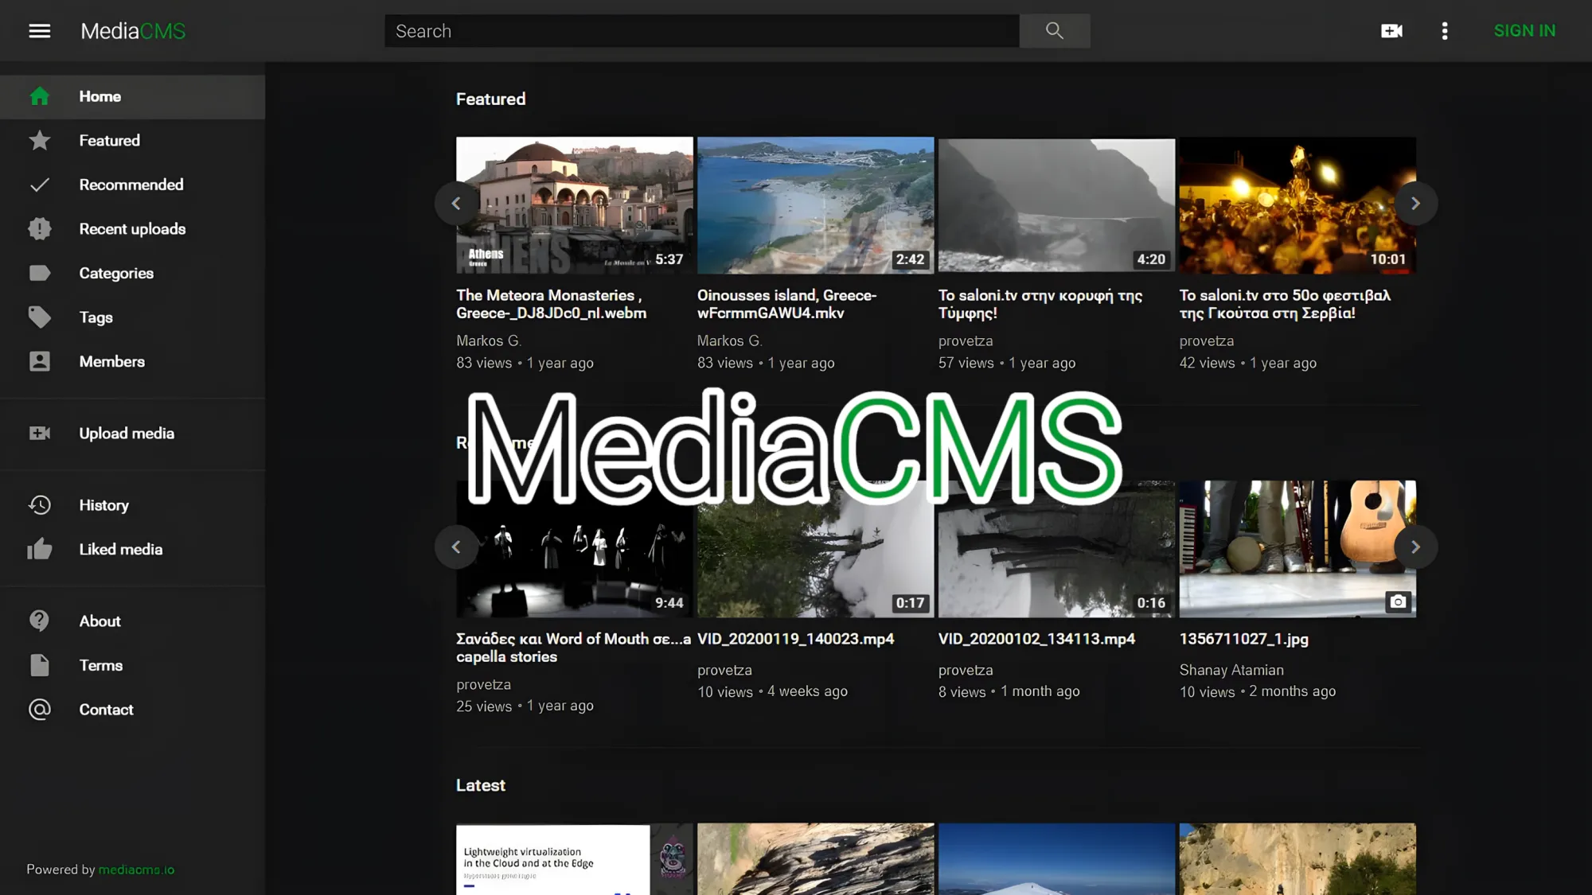Screen dimensions: 1592x895
Task: Click inside the Search input field
Action: (700, 31)
